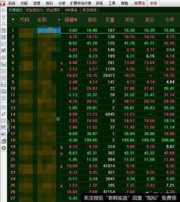Sort by the 现价 column header
The height and width of the screenshot is (202, 180).
[92, 20]
